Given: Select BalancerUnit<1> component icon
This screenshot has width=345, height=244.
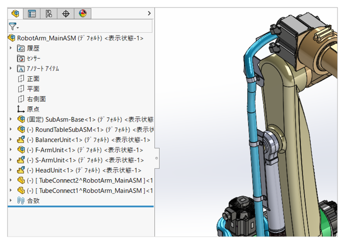Looking at the screenshot, I should pyautogui.click(x=21, y=140).
